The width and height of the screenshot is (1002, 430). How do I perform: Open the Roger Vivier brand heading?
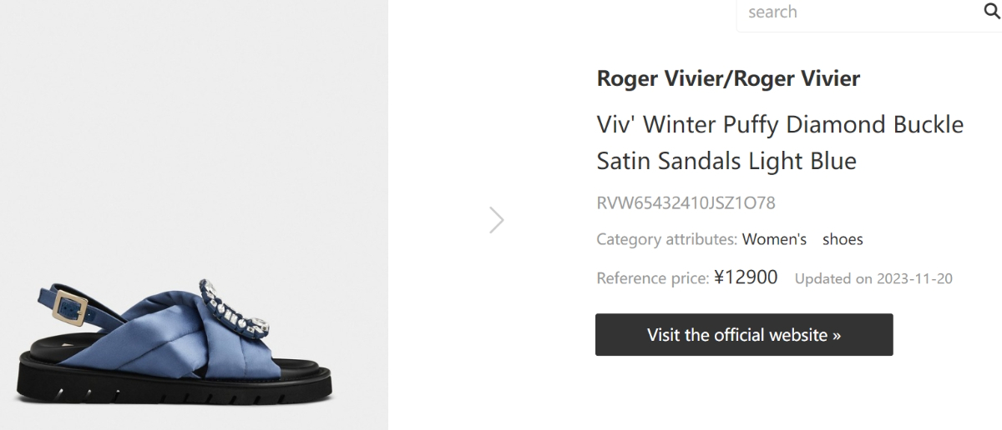pos(728,79)
